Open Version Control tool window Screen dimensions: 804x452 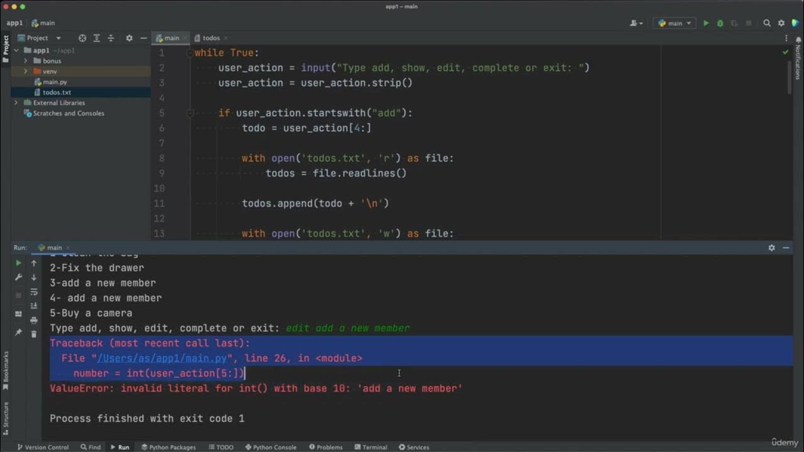pos(42,447)
